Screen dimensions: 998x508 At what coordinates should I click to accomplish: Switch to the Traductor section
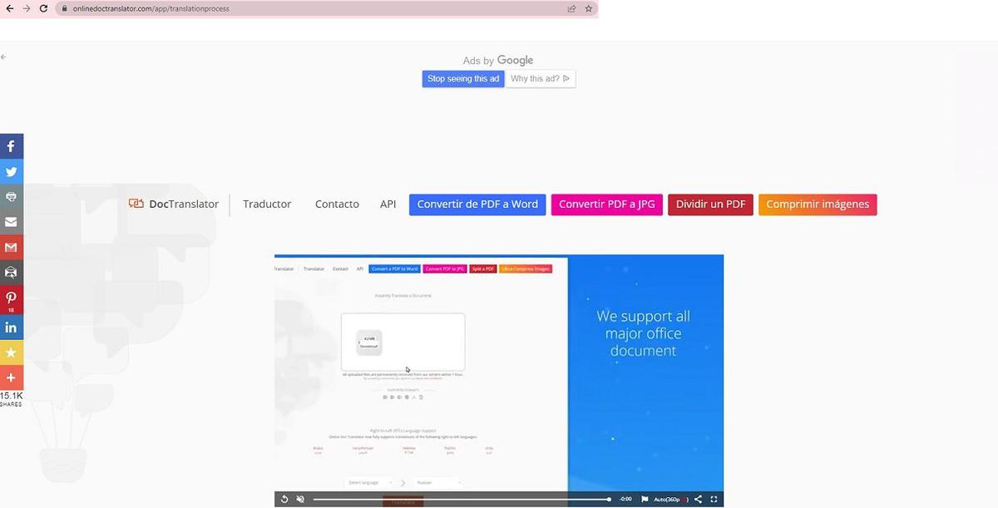[x=267, y=204]
